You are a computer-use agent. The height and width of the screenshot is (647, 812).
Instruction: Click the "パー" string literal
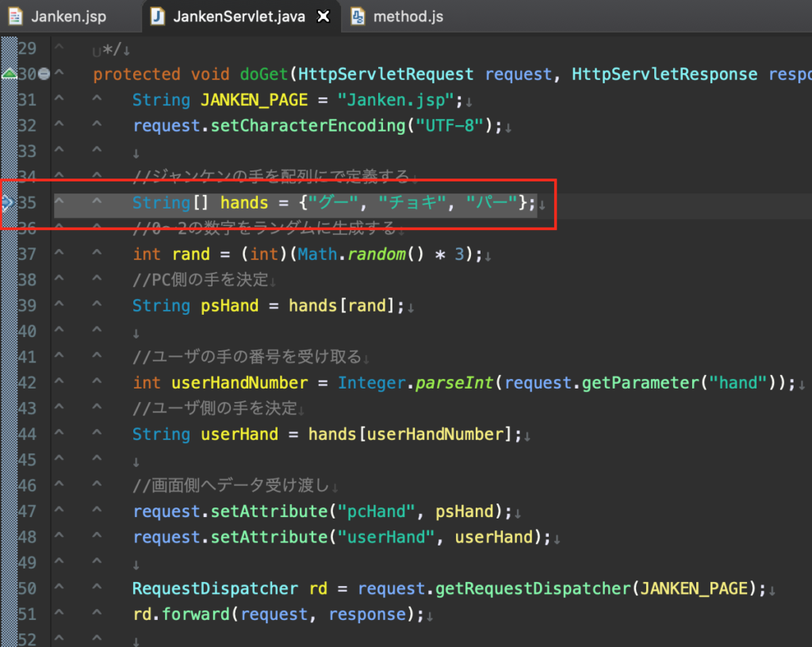click(x=492, y=202)
